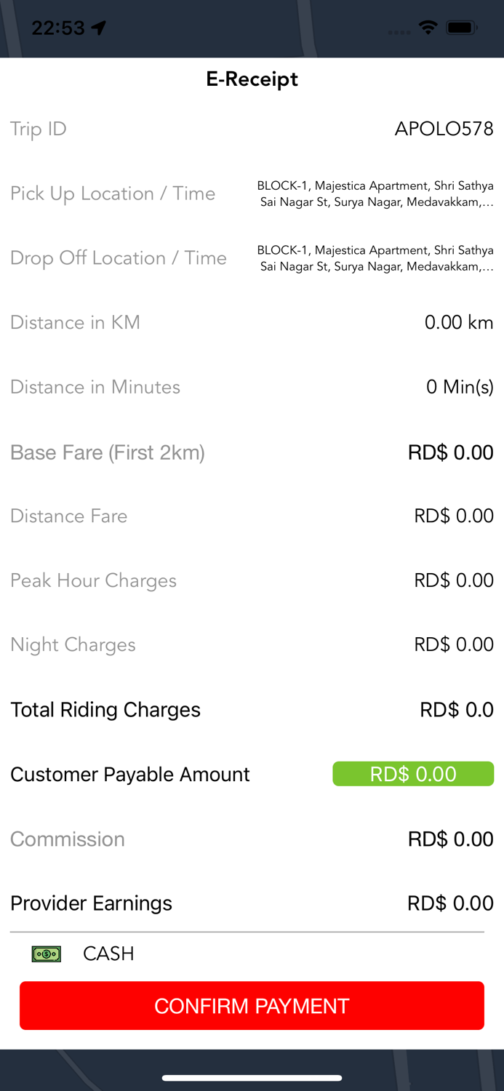Click the location arrow icon near the clock

point(97,26)
